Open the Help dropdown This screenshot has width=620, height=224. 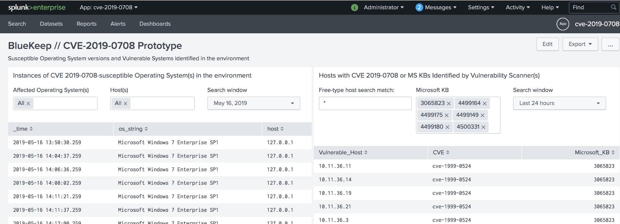click(550, 7)
